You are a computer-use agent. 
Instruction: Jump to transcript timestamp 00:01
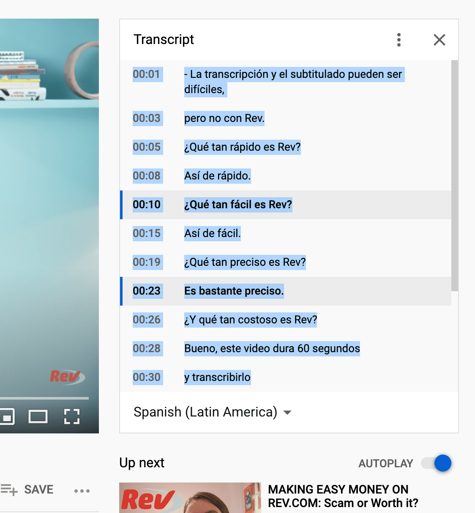pyautogui.click(x=147, y=74)
